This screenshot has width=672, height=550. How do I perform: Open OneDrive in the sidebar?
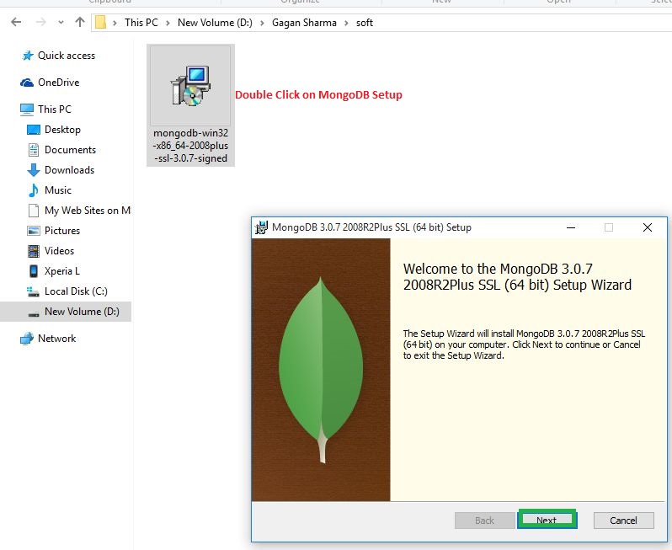59,83
